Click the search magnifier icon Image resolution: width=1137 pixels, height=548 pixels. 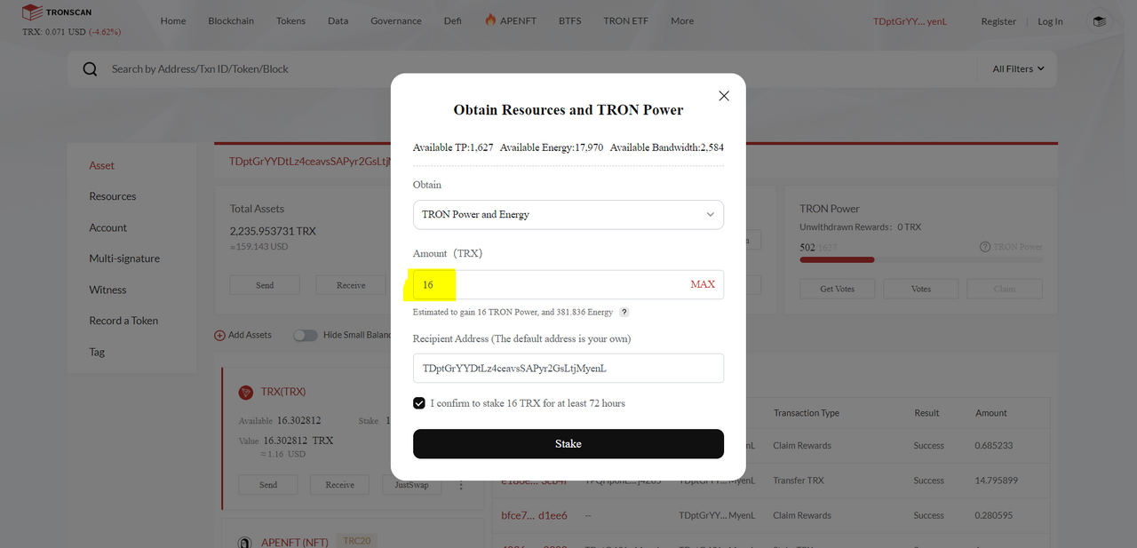coord(90,69)
